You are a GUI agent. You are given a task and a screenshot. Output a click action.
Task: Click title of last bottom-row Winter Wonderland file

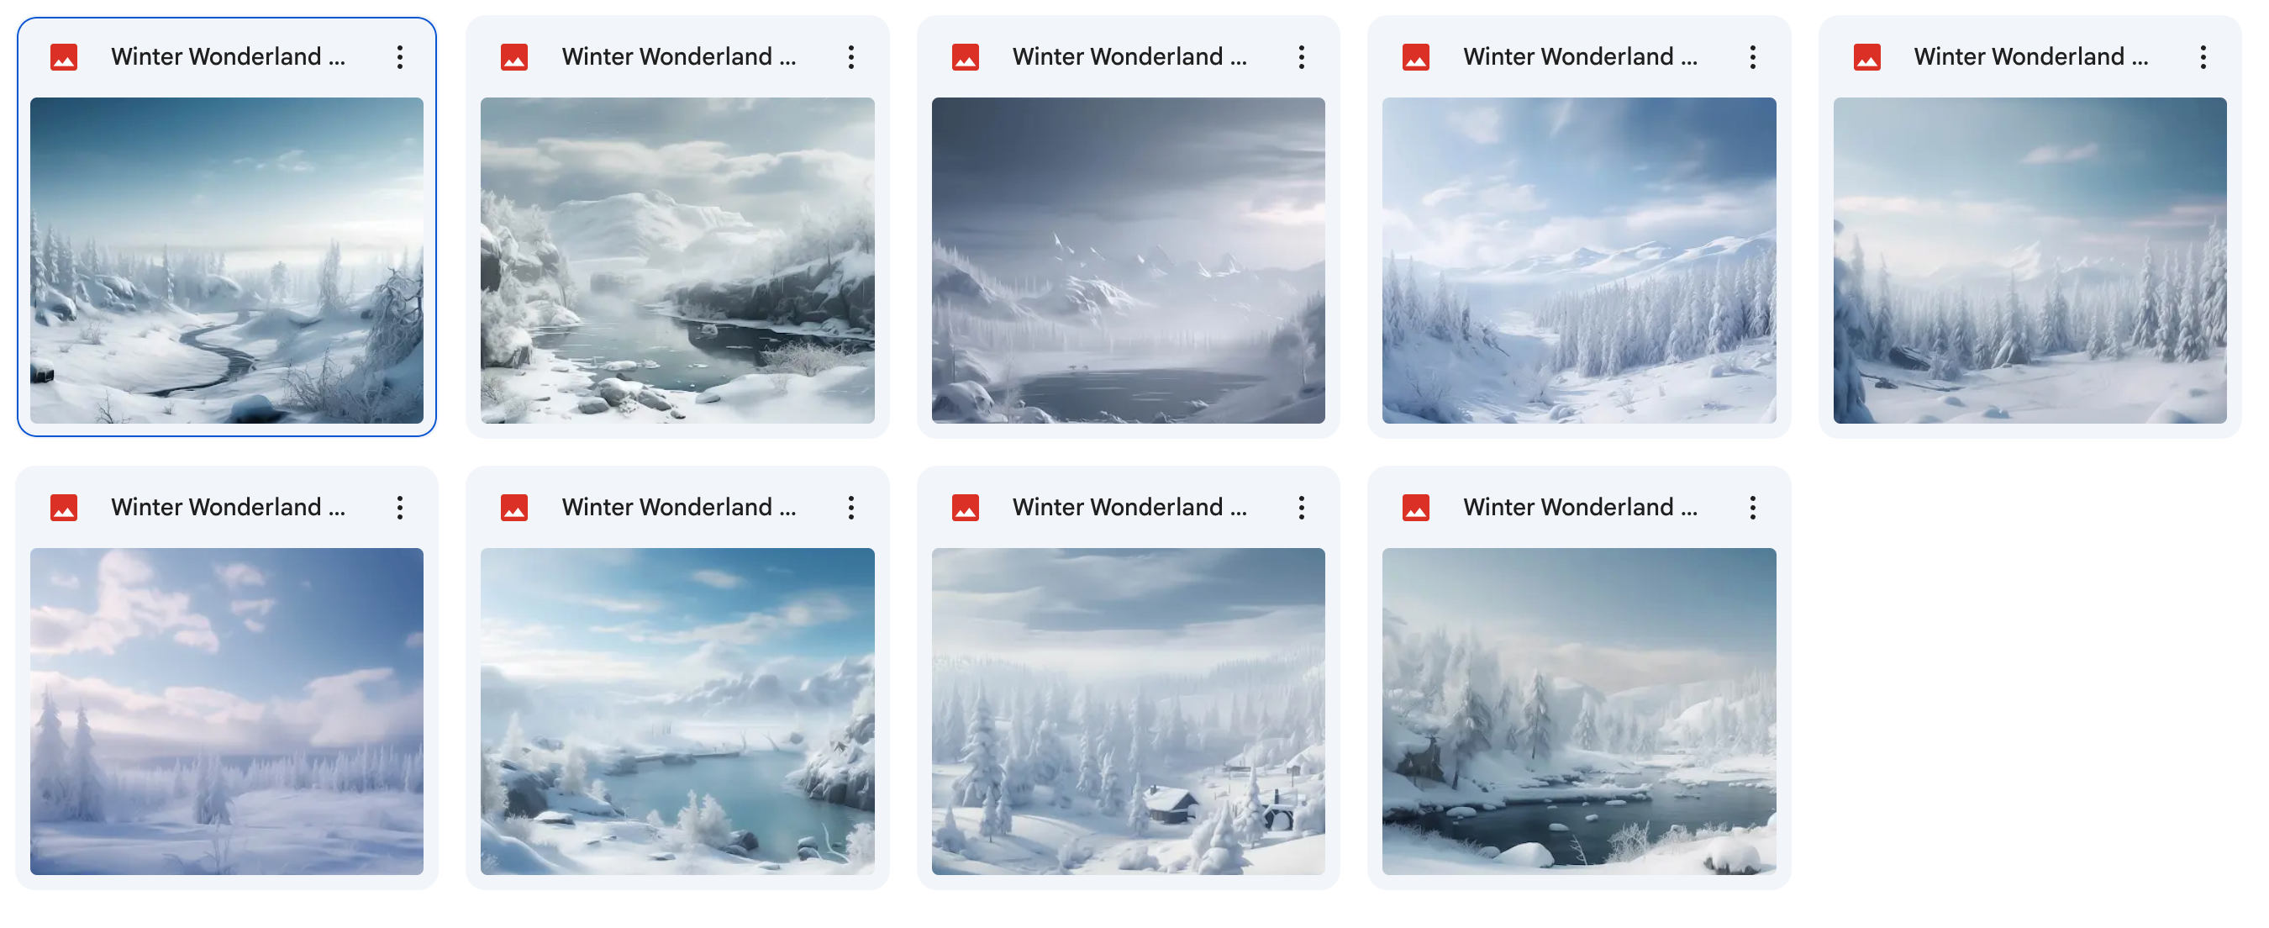click(x=1580, y=508)
